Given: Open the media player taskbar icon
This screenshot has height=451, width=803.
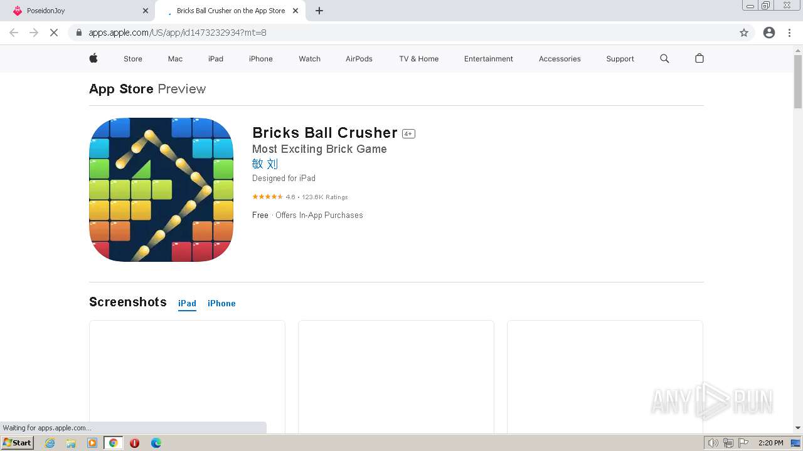Looking at the screenshot, I should [92, 443].
